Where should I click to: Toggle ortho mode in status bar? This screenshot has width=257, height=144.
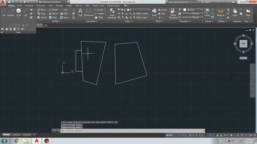[x=186, y=135]
